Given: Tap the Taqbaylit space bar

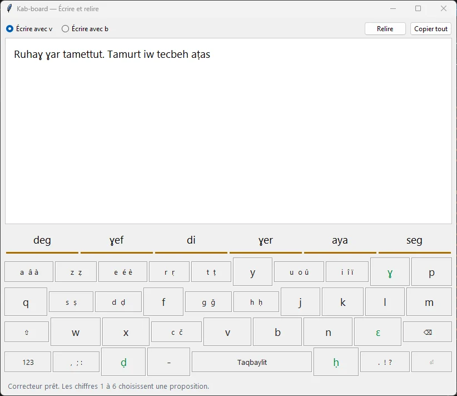Looking at the screenshot, I should click(252, 362).
